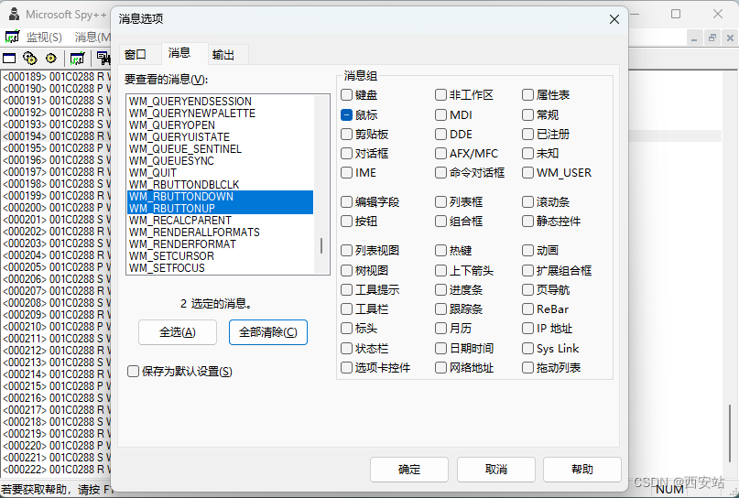Click the Log Messages toolbar icon

tap(77, 58)
